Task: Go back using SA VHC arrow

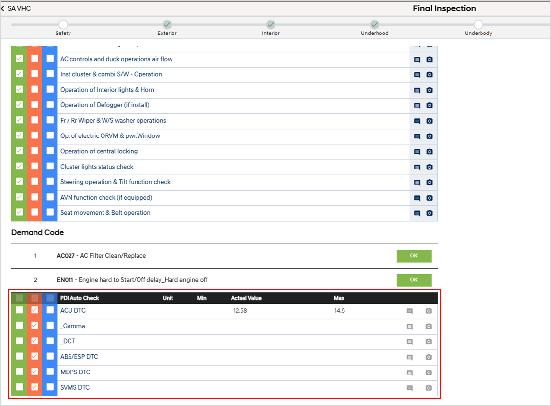Action: tap(3, 8)
